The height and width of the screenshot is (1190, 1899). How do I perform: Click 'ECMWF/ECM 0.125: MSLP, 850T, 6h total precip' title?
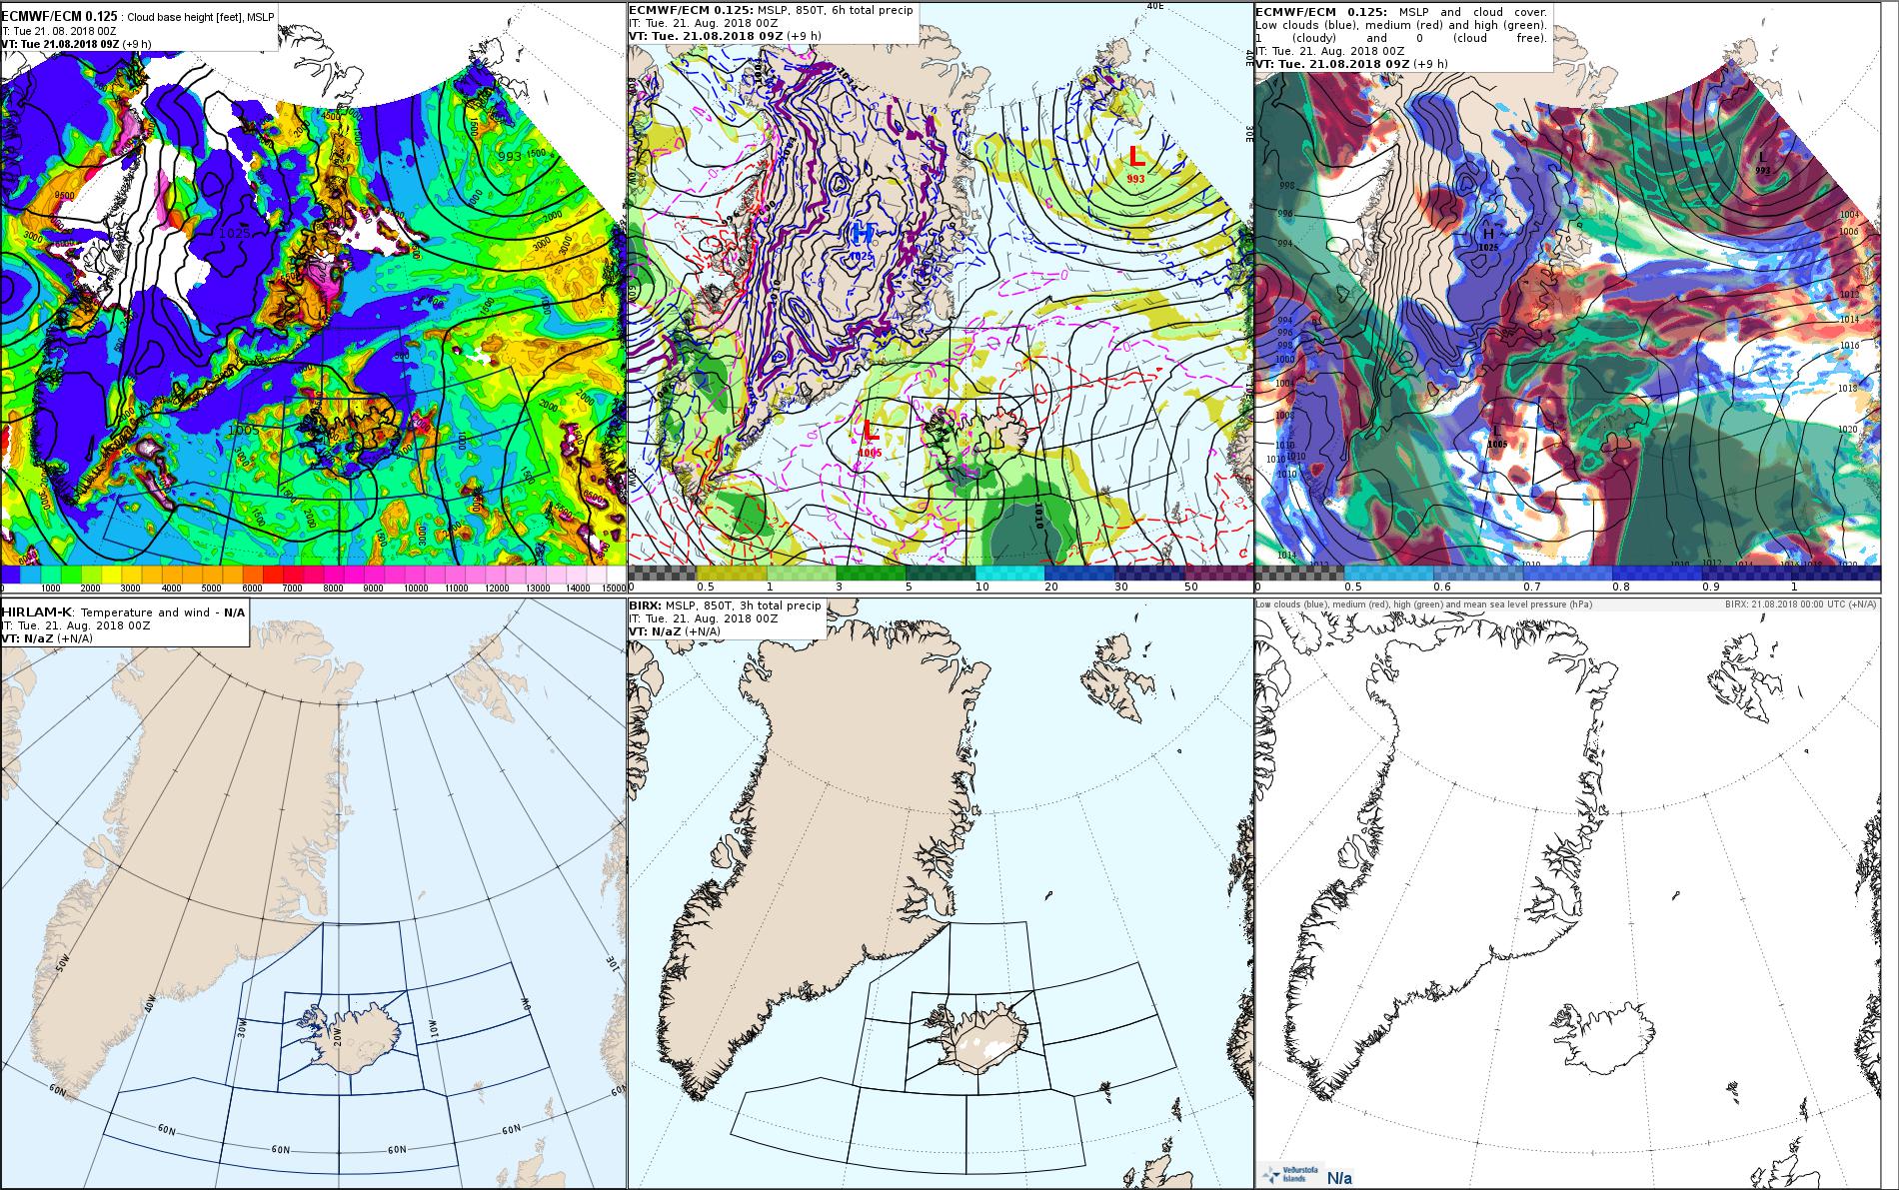click(771, 10)
